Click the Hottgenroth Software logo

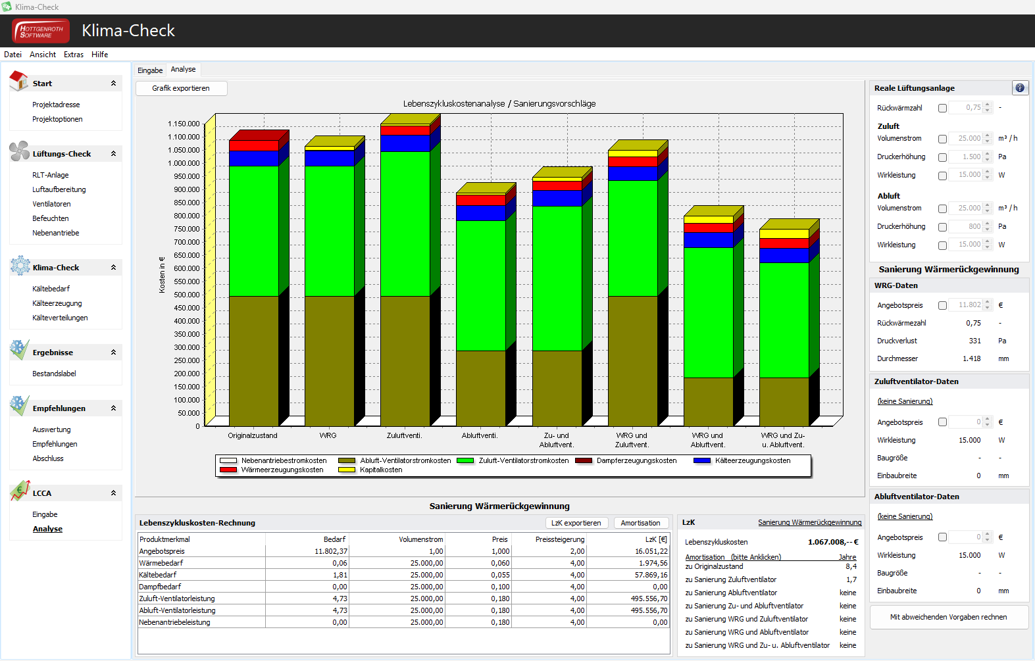pyautogui.click(x=41, y=31)
